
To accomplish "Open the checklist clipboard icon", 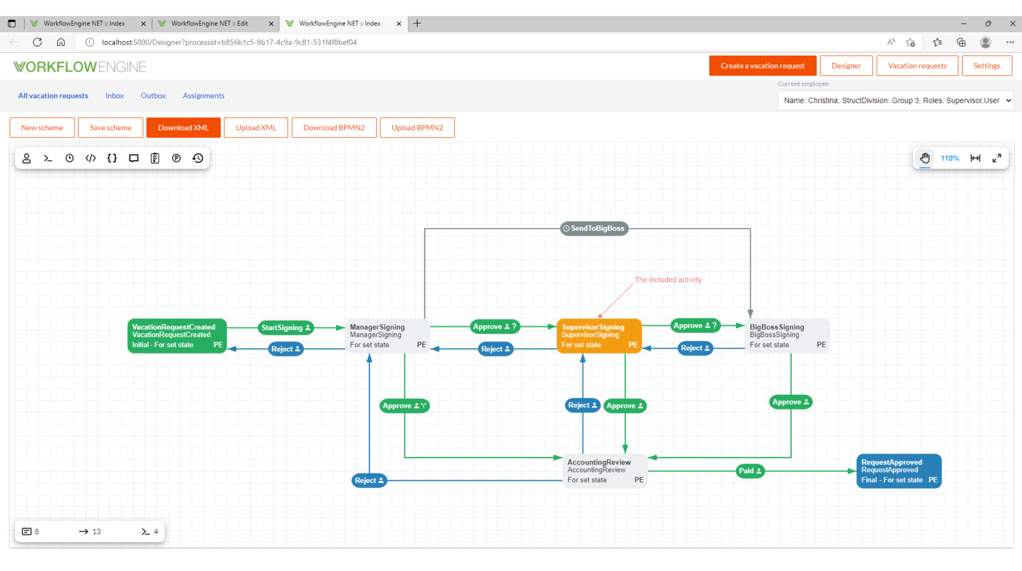I will (155, 158).
